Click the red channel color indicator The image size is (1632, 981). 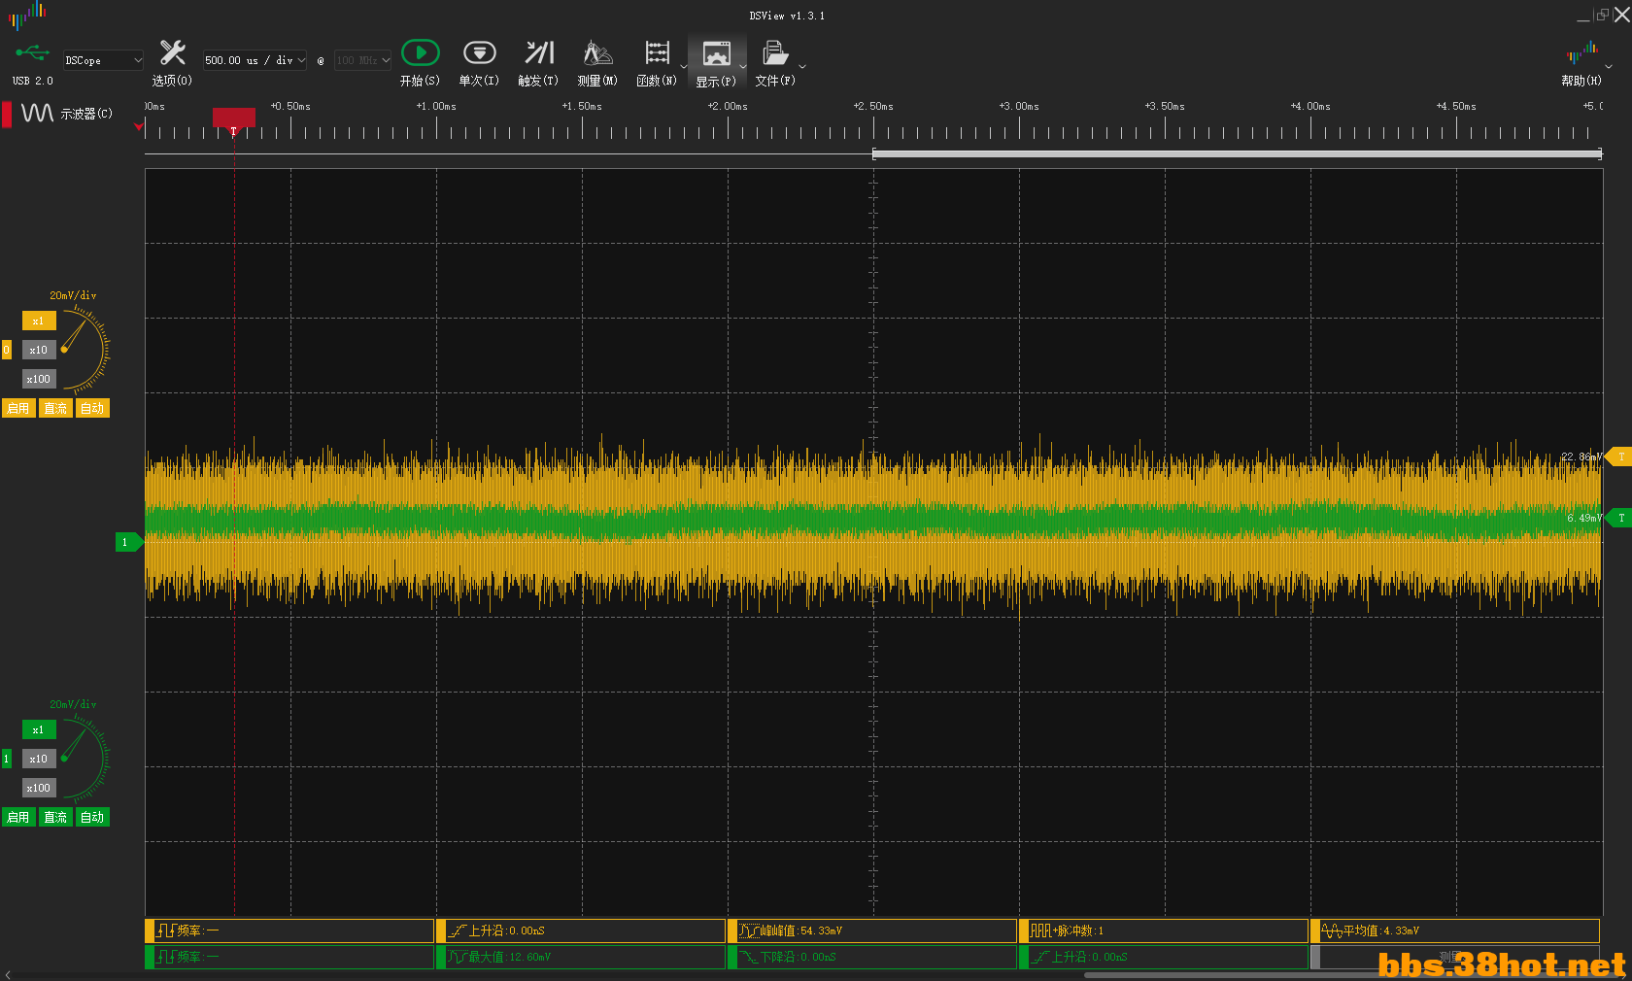(x=7, y=114)
